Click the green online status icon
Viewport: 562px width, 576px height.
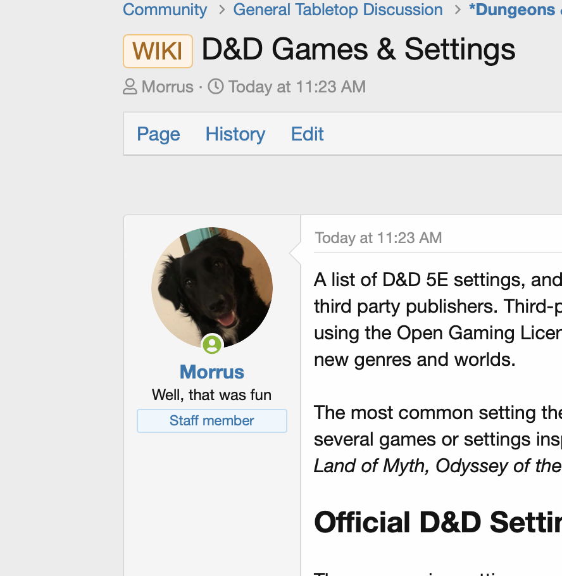pyautogui.click(x=212, y=344)
